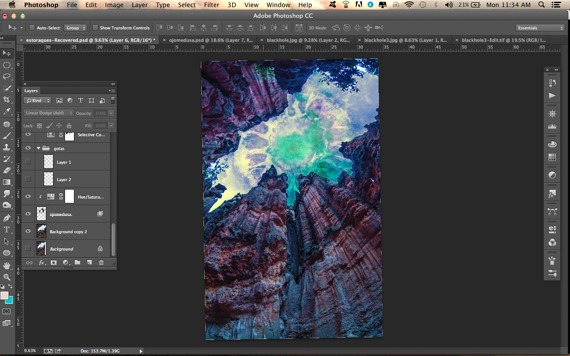The height and width of the screenshot is (356, 570).
Task: Open the Linear Dodge blend mode dropdown
Action: click(49, 113)
